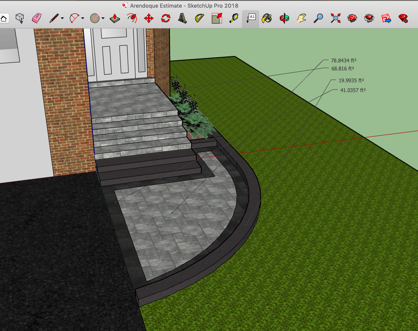
Task: Select the Scale tool
Action: click(x=217, y=18)
